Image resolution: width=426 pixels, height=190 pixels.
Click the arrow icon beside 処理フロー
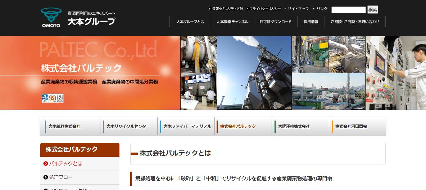point(46,177)
